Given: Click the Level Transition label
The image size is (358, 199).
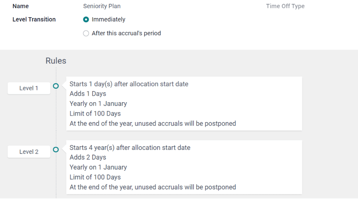Looking at the screenshot, I should pyautogui.click(x=34, y=20).
